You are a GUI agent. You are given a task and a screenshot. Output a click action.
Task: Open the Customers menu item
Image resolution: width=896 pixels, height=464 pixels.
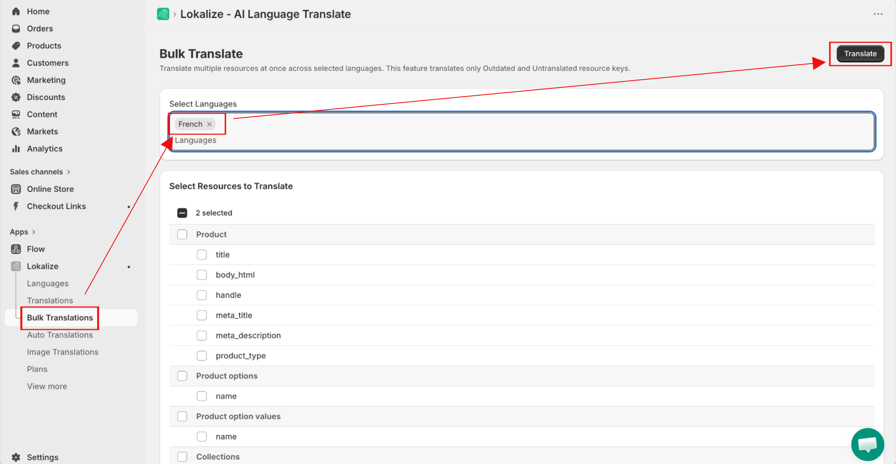click(48, 63)
